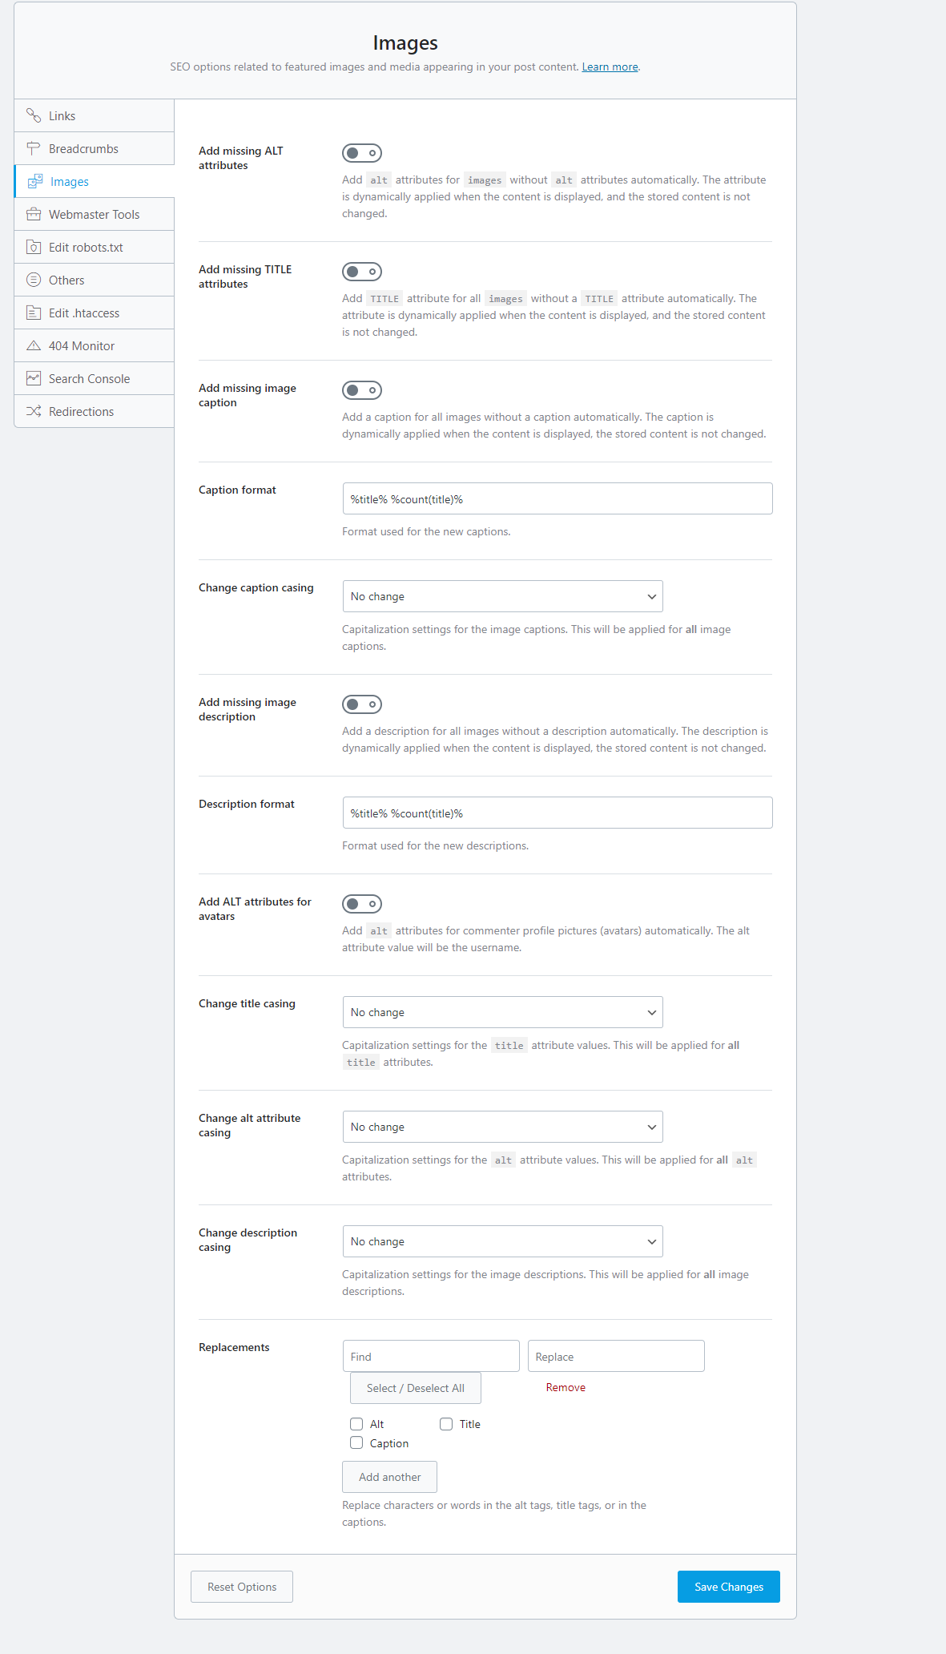Enable Add missing ALT attributes toggle

coord(362,153)
